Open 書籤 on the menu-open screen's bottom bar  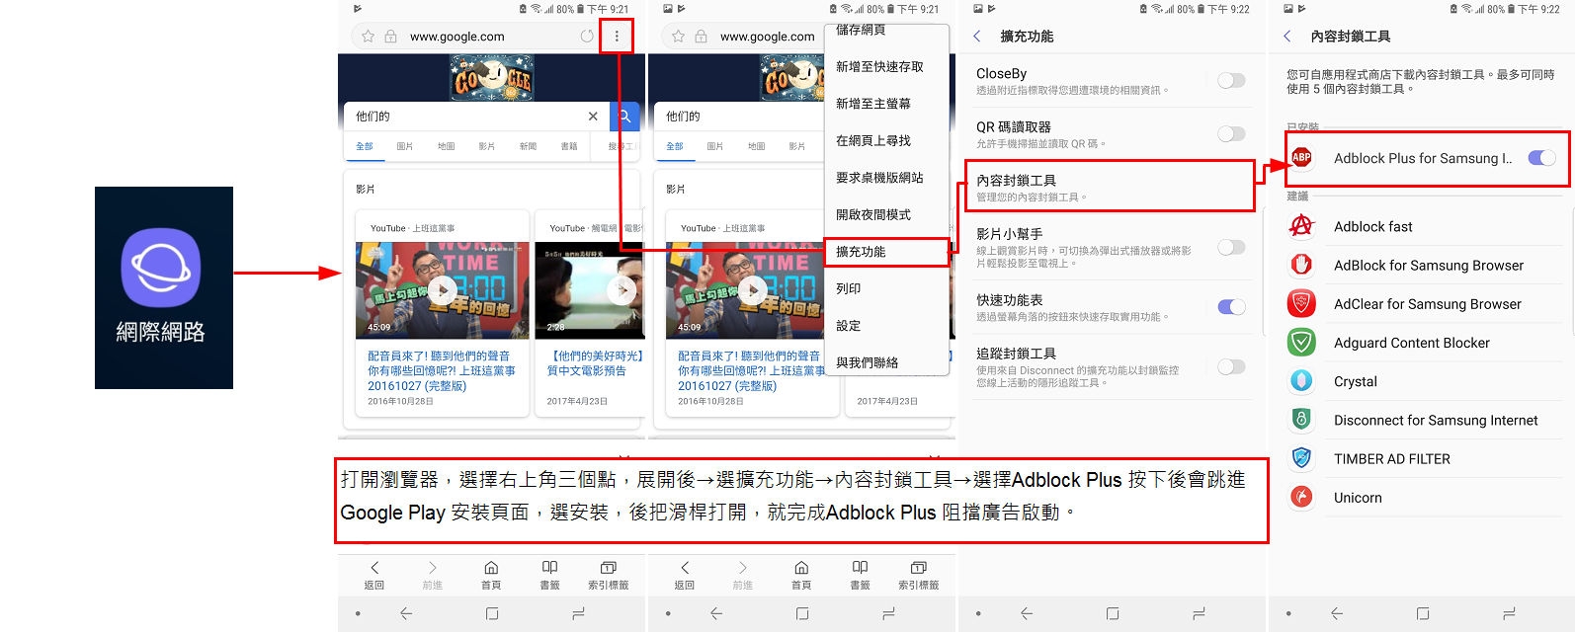(x=860, y=575)
